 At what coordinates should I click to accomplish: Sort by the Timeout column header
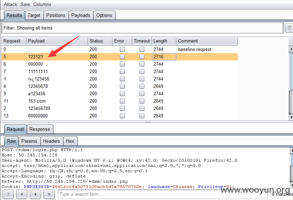142,41
